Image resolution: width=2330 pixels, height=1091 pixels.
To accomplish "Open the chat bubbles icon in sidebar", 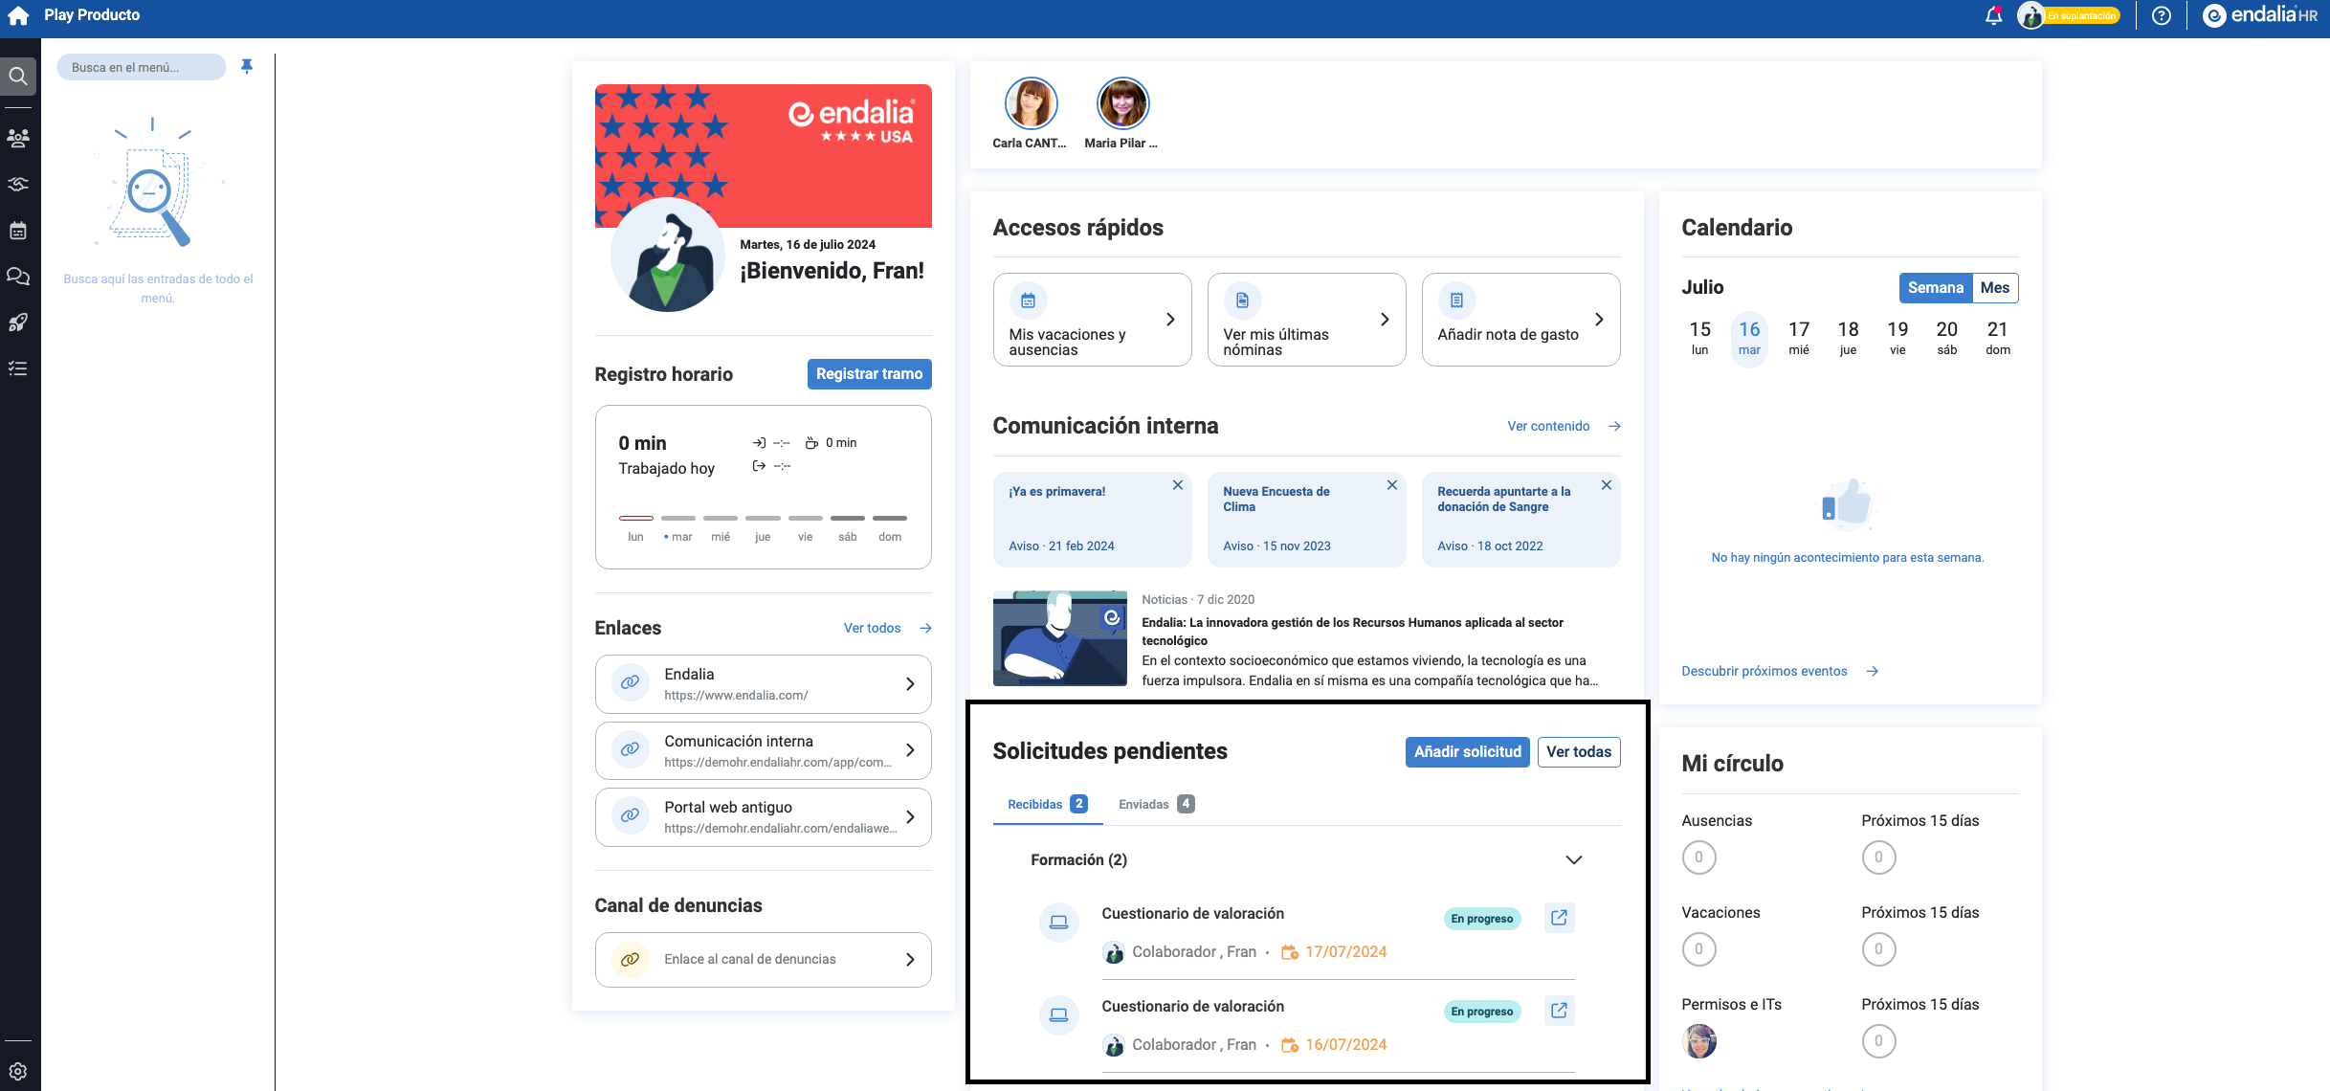I will click(18, 277).
